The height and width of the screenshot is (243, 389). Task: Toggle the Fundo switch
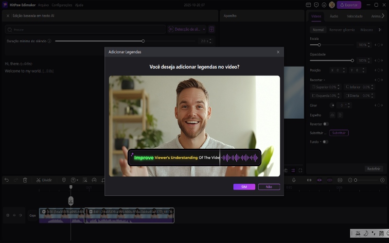tap(325, 142)
